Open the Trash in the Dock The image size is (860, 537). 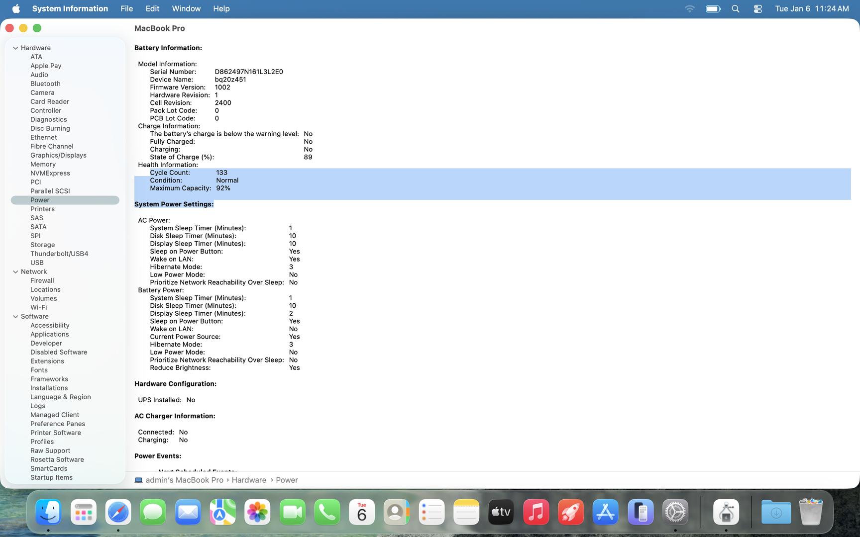(x=811, y=512)
